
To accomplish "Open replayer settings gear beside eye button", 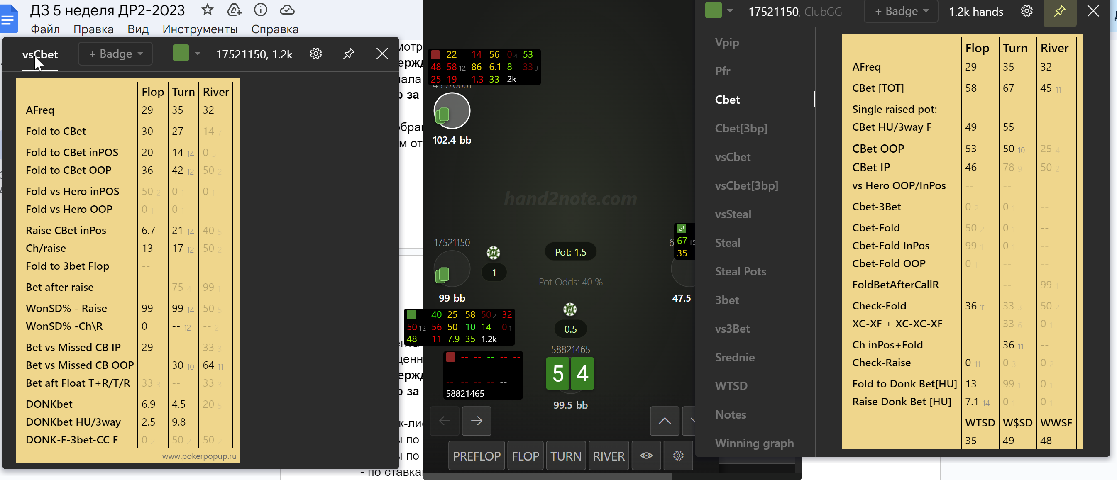I will tap(678, 456).
